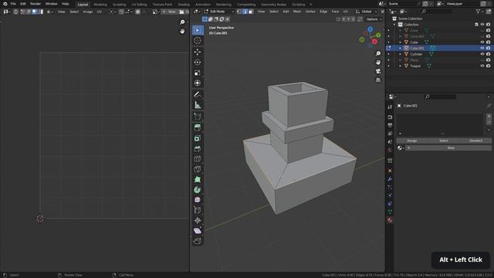Open the Render menu

pyautogui.click(x=36, y=4)
